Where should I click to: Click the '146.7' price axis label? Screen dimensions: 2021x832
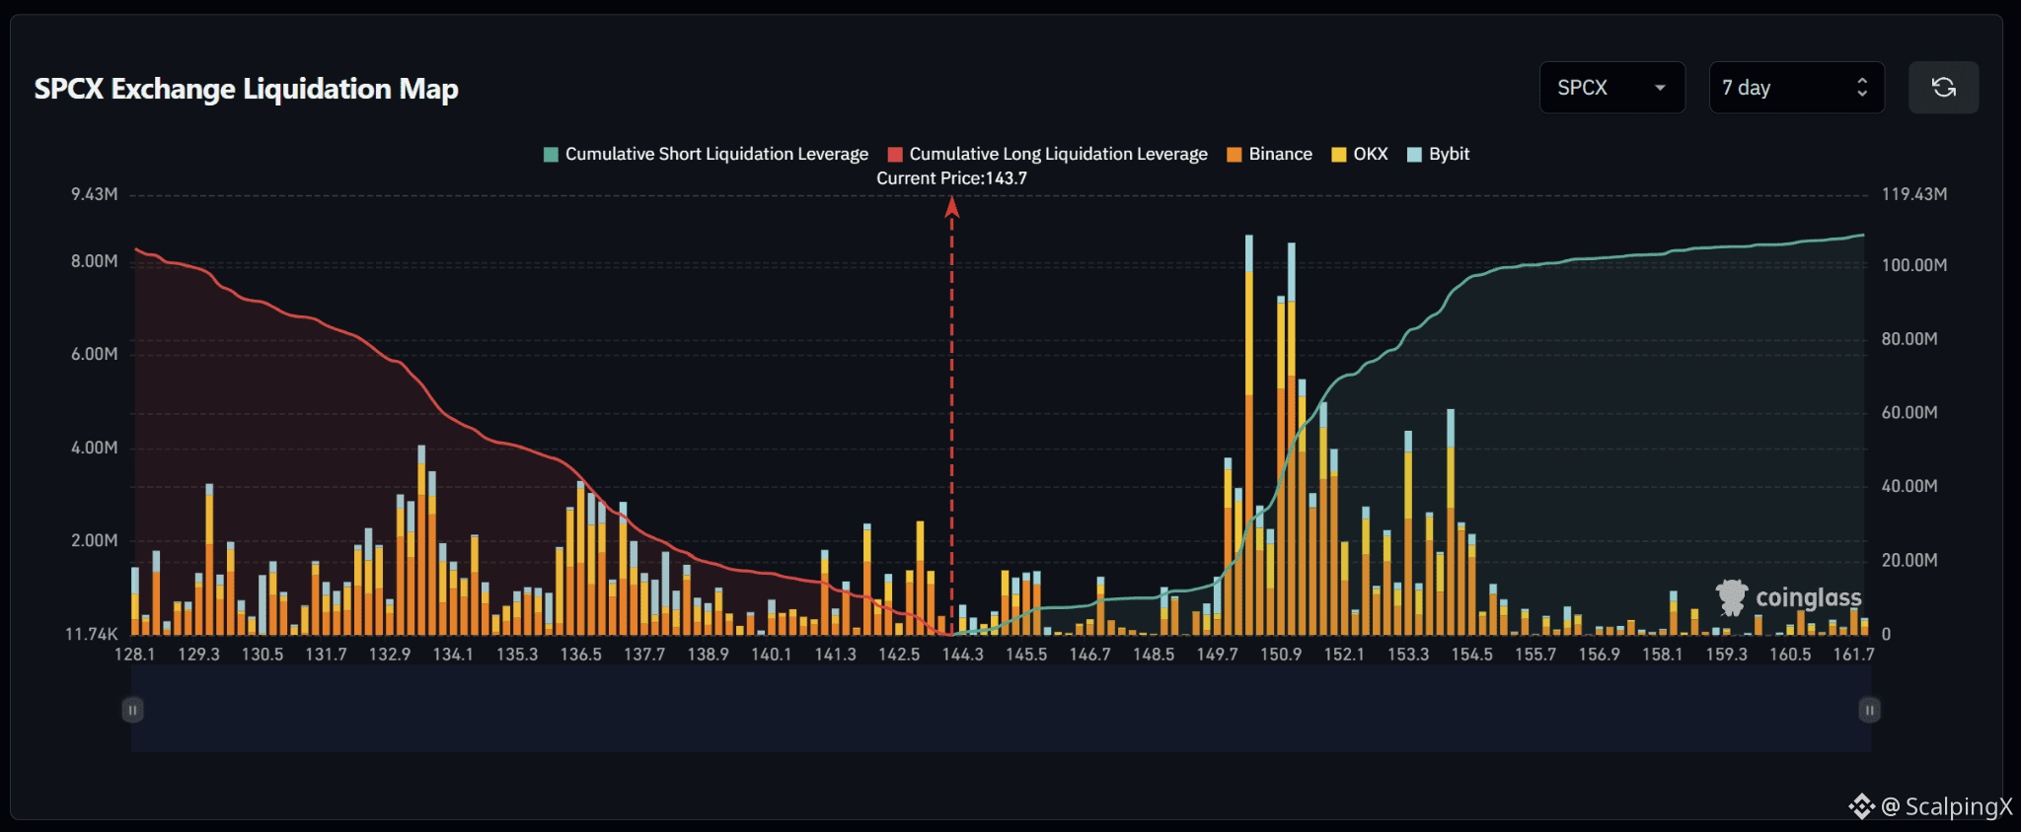coord(1089,654)
